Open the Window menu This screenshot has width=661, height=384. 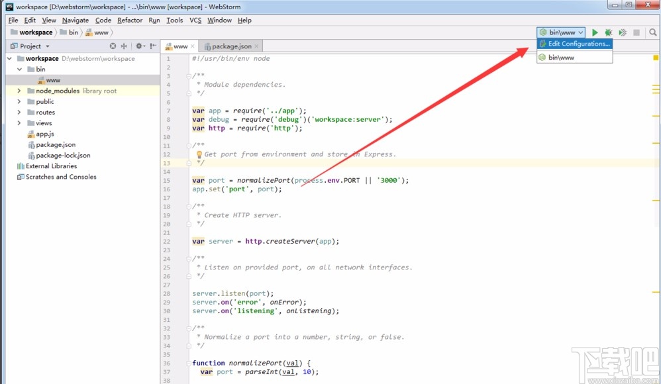(x=219, y=21)
